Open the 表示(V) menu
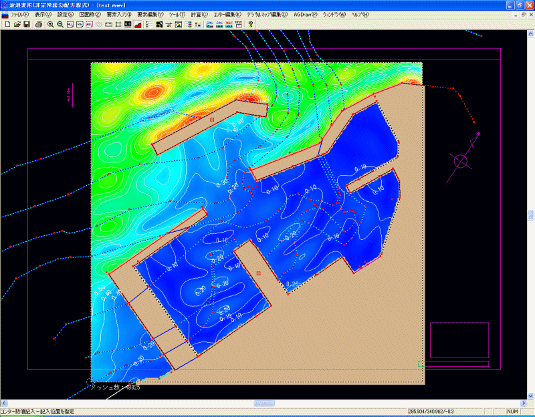This screenshot has height=417, width=535. click(43, 14)
